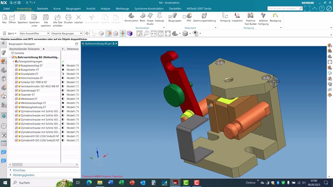Toggle the PMI checkbox in ribbon

point(184,17)
